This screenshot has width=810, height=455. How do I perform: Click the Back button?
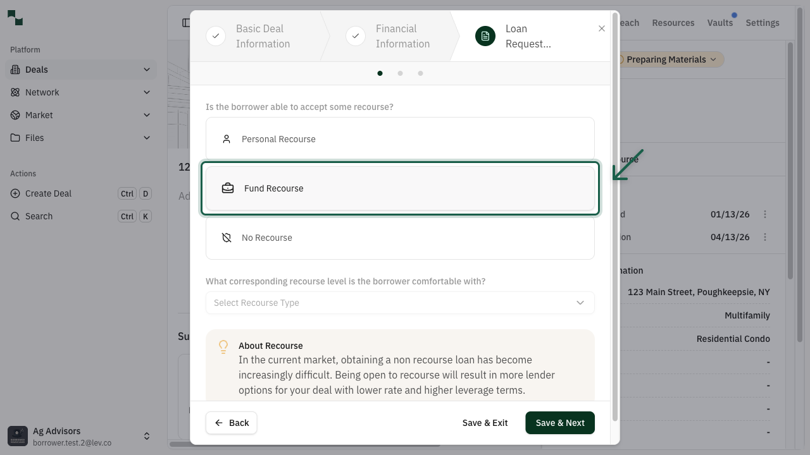point(231,423)
